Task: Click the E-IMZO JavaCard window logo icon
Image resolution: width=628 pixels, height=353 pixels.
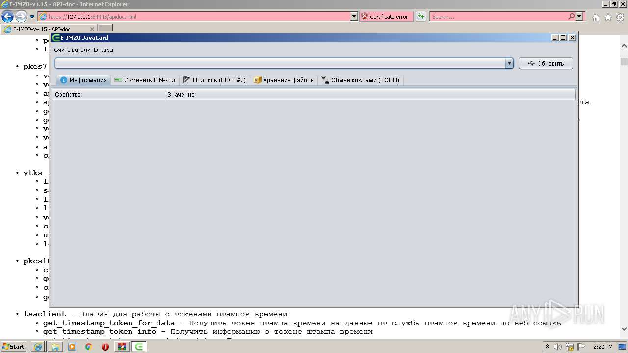Action: (56, 38)
